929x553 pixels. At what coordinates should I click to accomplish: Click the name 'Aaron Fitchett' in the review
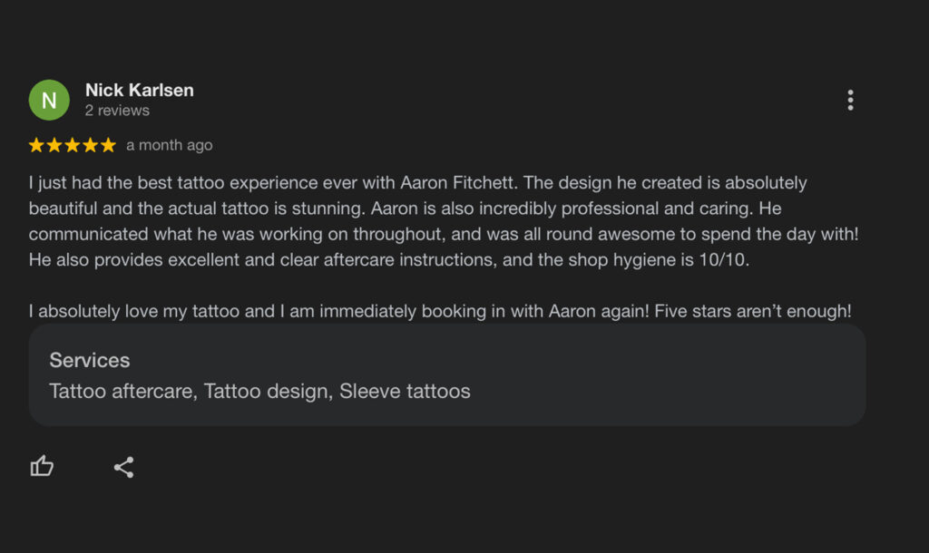point(457,182)
